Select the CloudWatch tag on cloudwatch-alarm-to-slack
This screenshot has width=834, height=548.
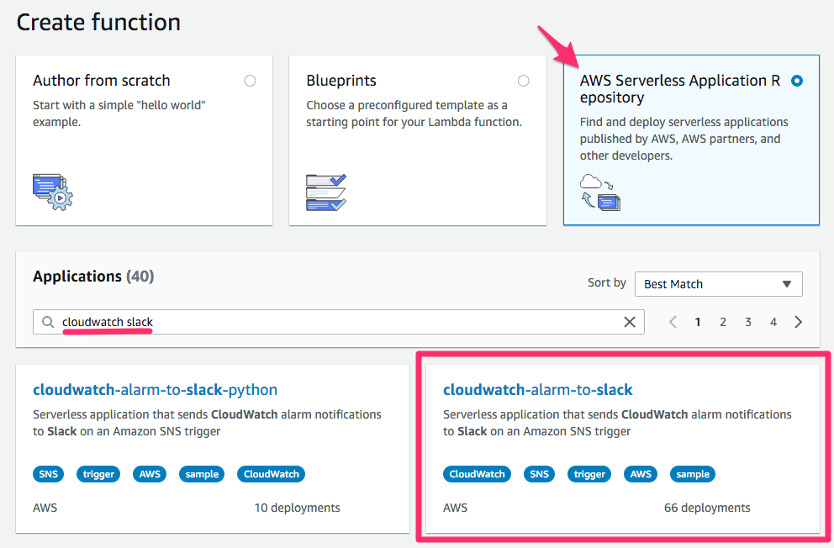pos(477,473)
